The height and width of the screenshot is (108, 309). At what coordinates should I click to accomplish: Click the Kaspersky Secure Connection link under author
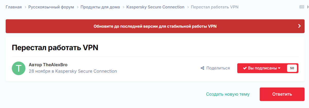(86, 71)
